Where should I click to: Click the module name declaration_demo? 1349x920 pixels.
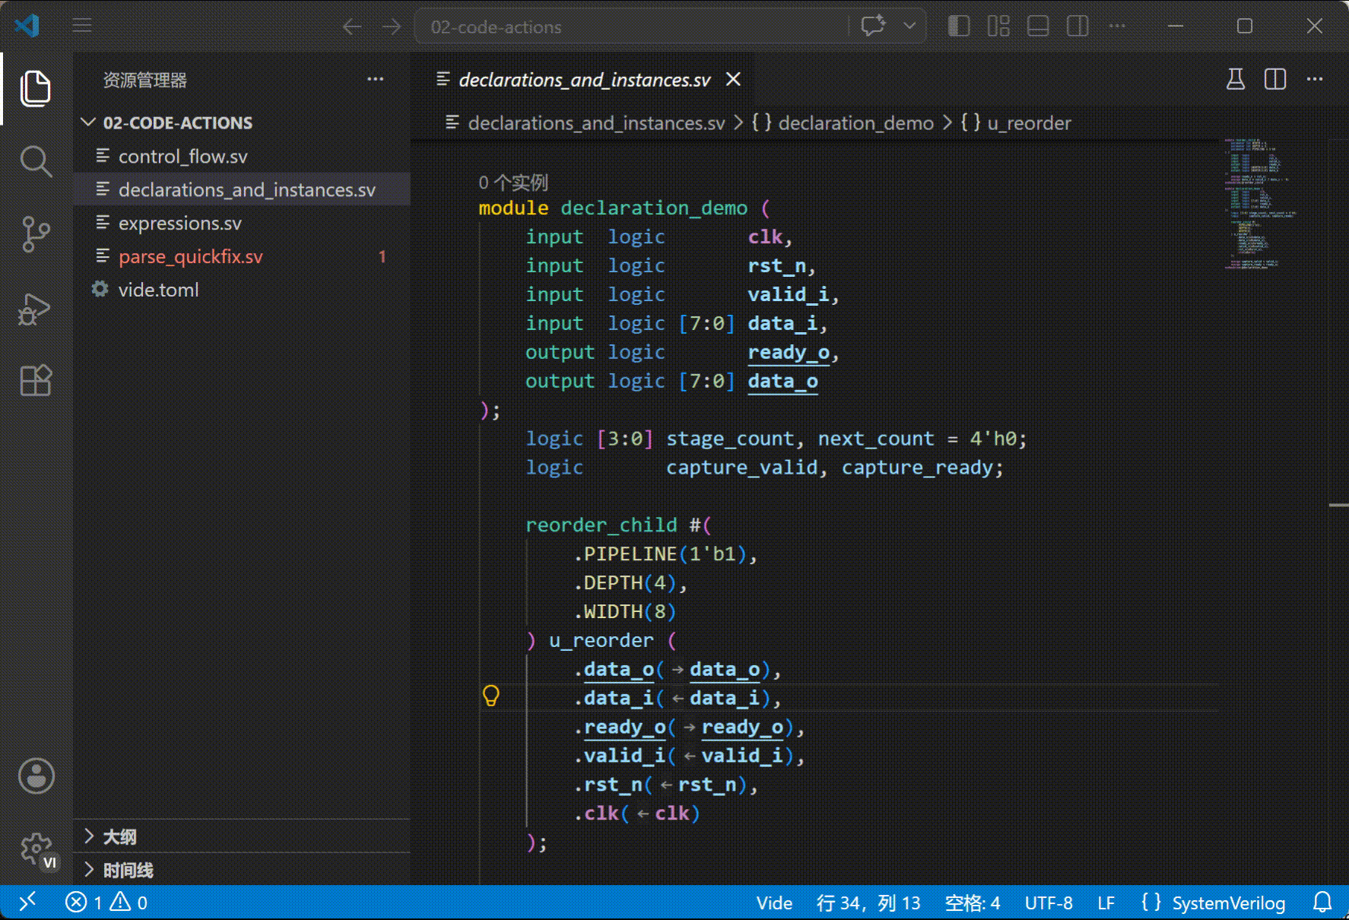tap(654, 208)
